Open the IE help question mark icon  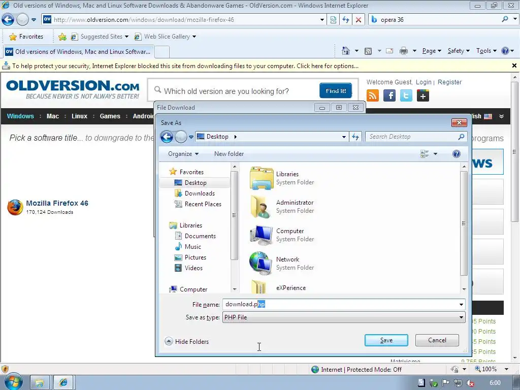pyautogui.click(x=505, y=51)
